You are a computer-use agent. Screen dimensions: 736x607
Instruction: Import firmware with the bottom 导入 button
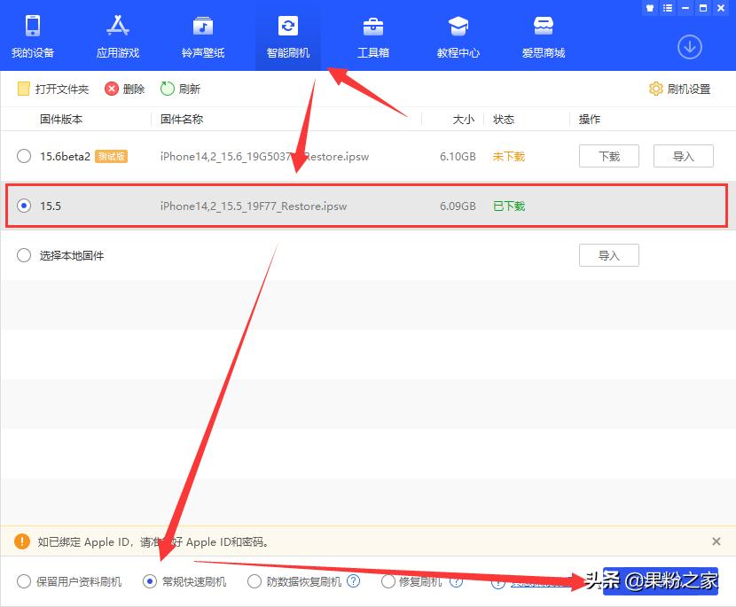click(x=609, y=255)
